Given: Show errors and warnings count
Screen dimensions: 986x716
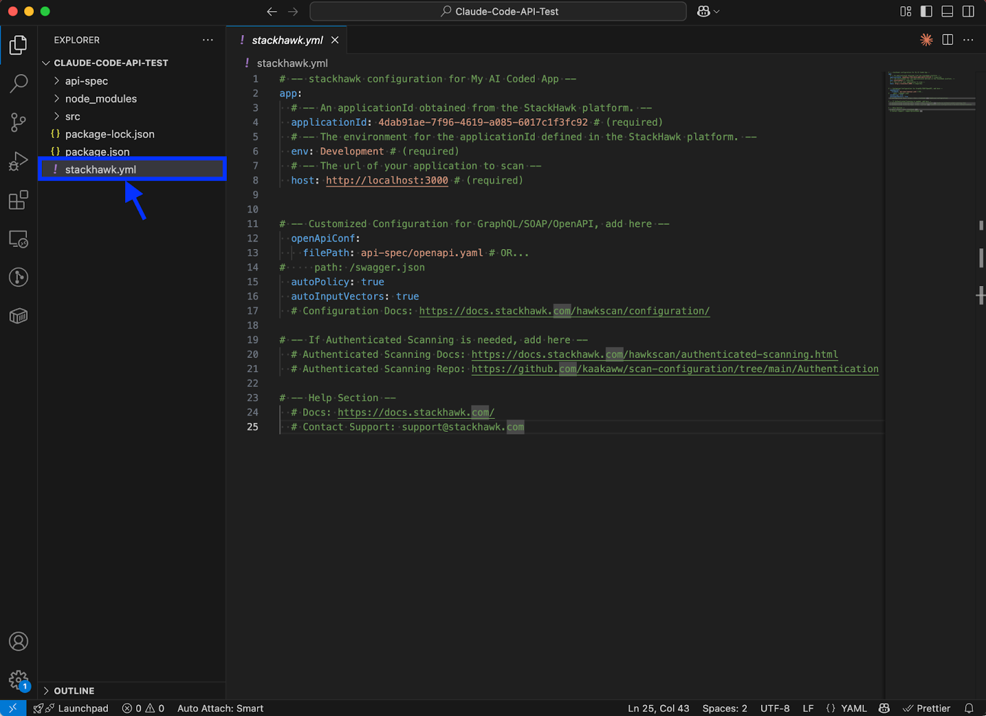Looking at the screenshot, I should tap(144, 708).
